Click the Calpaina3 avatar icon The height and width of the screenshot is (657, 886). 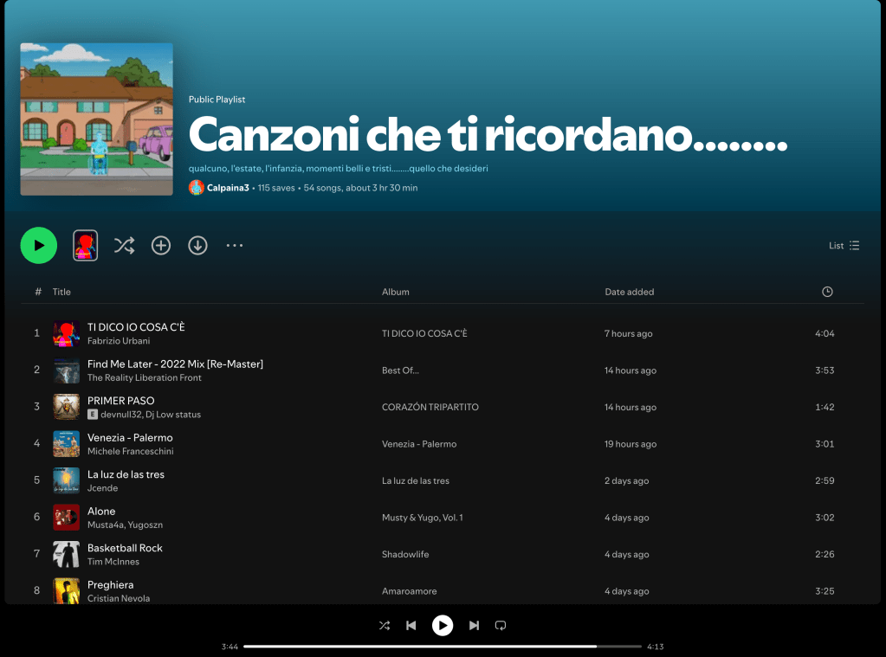(x=196, y=188)
